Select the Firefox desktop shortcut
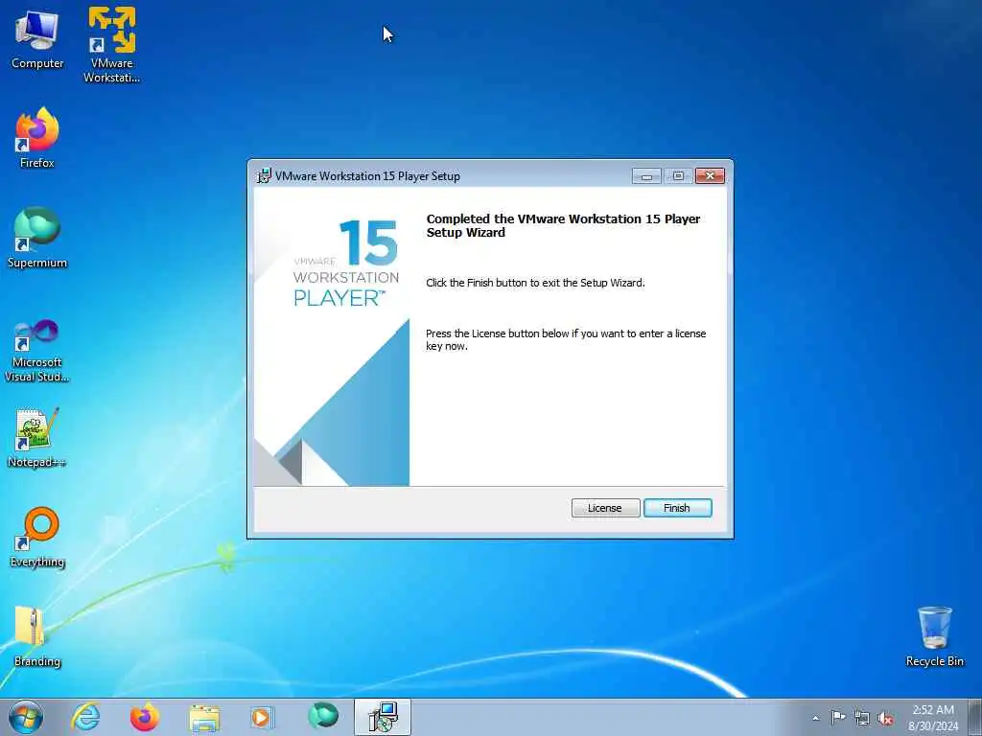This screenshot has height=736, width=982. (37, 138)
